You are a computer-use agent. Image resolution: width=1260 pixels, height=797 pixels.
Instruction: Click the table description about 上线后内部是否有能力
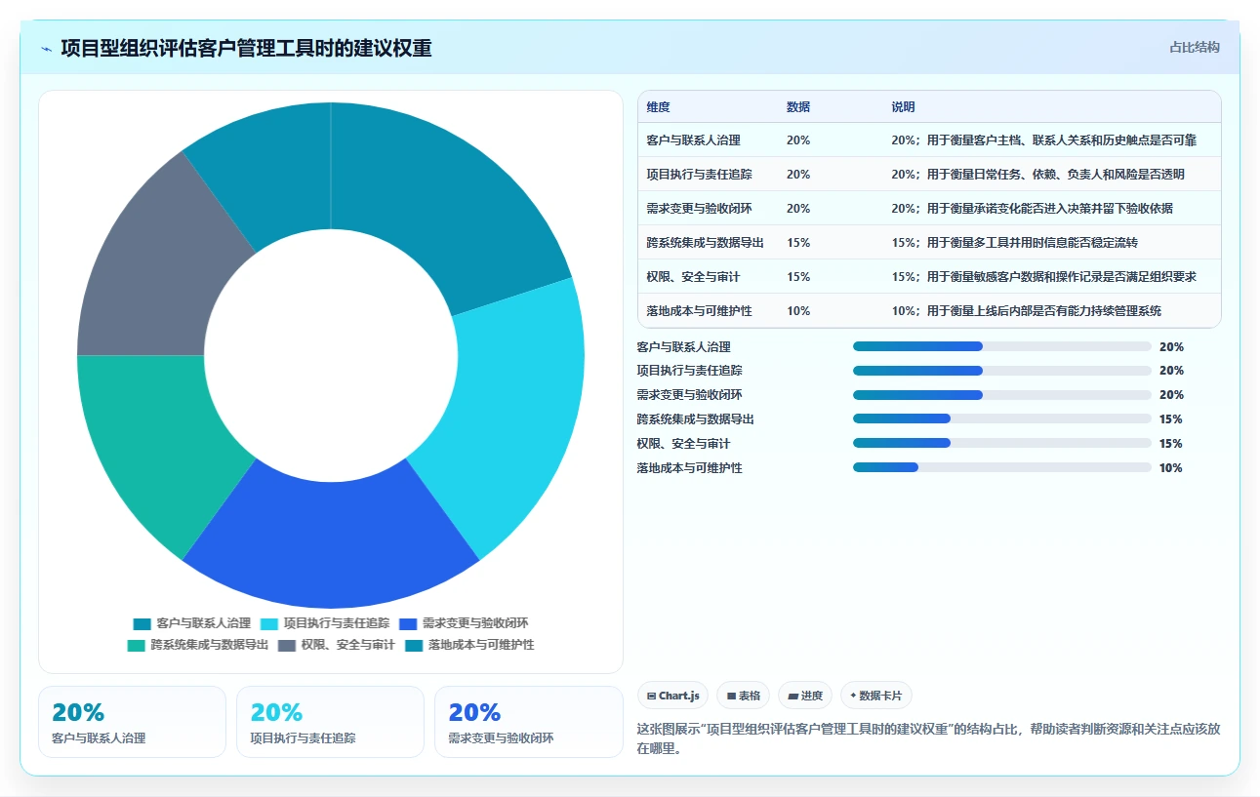click(x=1026, y=311)
